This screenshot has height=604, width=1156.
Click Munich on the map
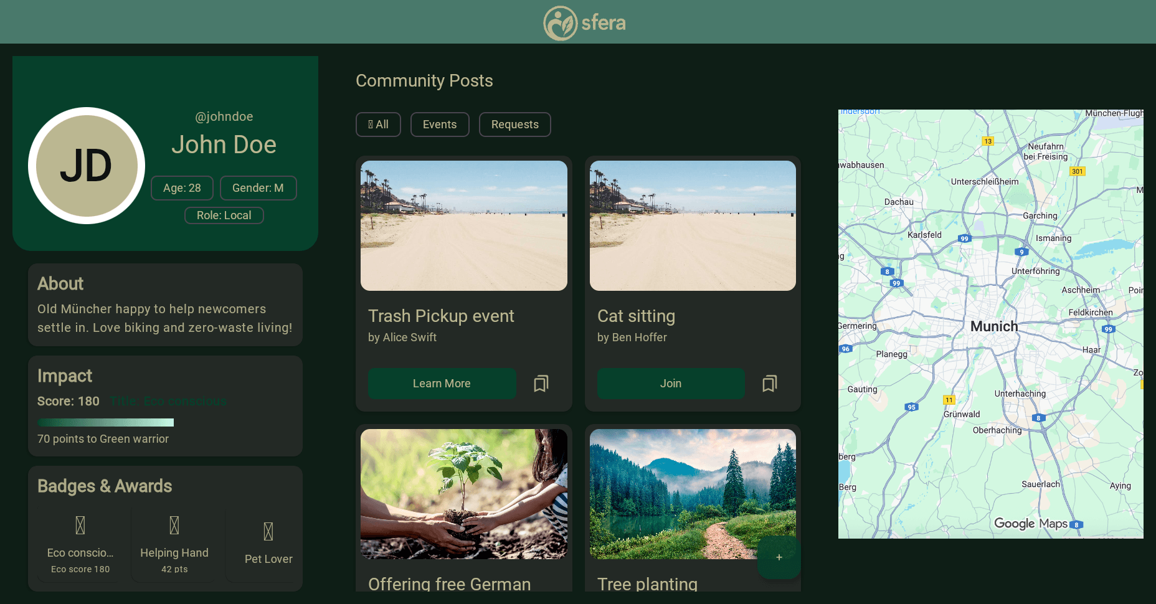pos(994,326)
